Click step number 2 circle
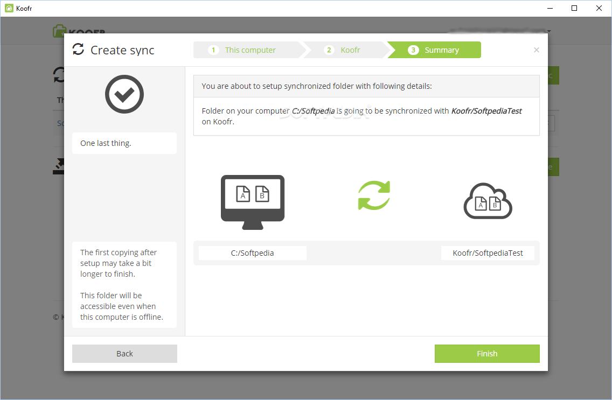The width and height of the screenshot is (612, 400). pos(329,50)
